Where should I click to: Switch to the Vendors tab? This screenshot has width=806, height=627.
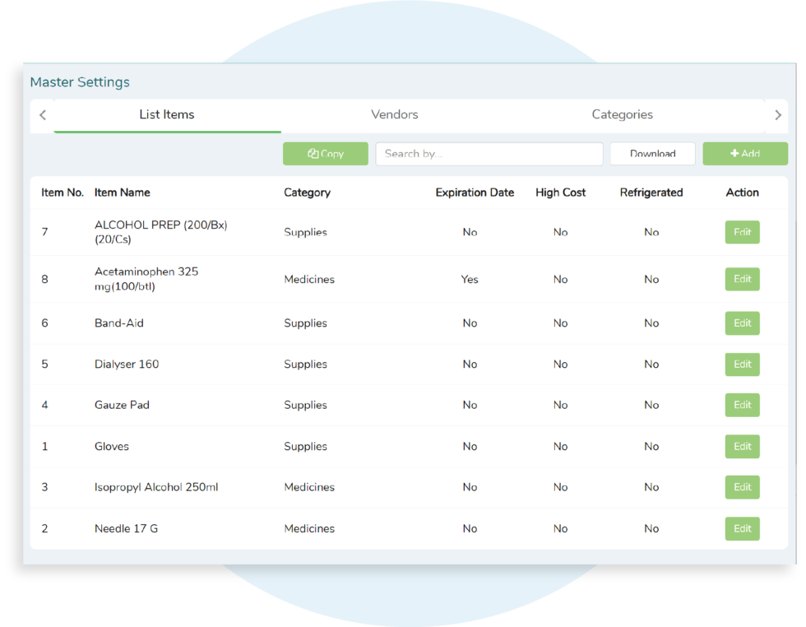coord(394,114)
